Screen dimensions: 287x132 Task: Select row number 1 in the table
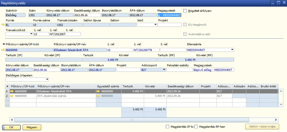7,91
